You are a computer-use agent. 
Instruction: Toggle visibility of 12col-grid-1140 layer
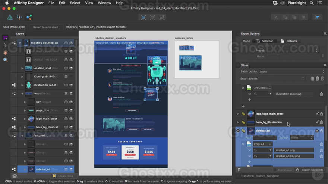(x=71, y=77)
